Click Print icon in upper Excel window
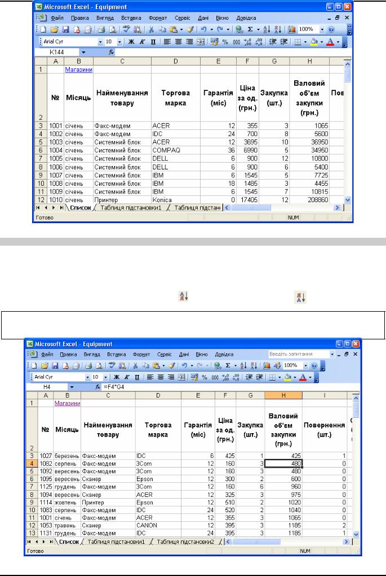This screenshot has width=386, height=576. pyautogui.click(x=101, y=29)
